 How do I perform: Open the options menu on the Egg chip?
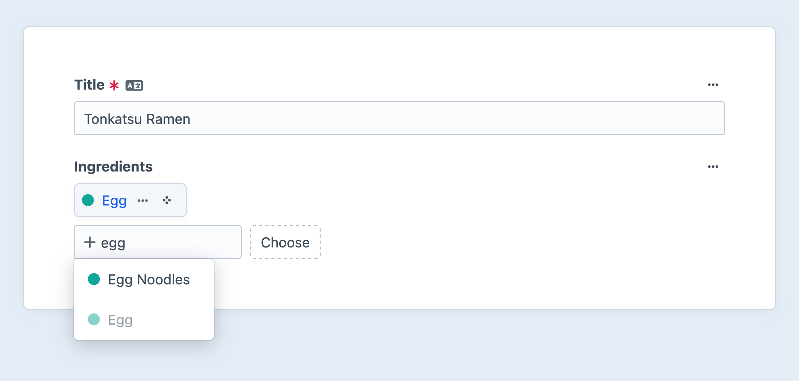143,200
